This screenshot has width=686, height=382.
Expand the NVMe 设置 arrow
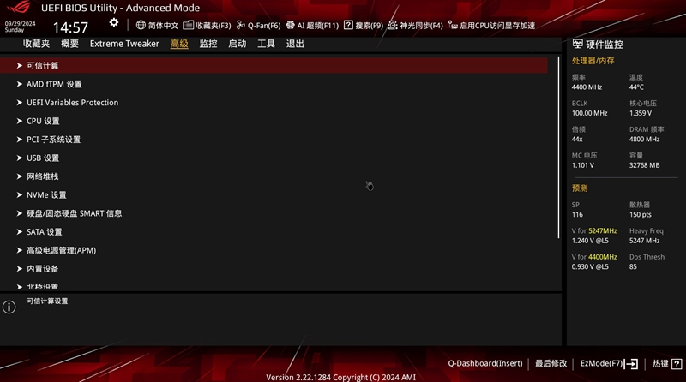point(19,195)
